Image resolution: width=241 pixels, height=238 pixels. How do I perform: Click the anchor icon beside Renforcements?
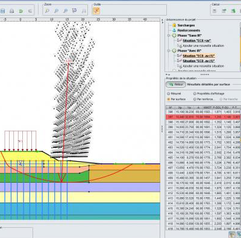[174, 31]
